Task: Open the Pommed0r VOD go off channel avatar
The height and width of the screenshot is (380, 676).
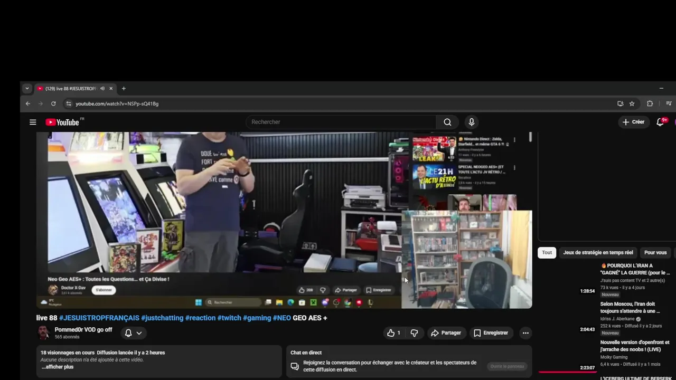Action: (x=43, y=333)
